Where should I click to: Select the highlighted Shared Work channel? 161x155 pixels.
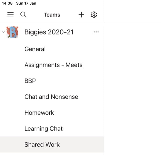pyautogui.click(x=52, y=145)
